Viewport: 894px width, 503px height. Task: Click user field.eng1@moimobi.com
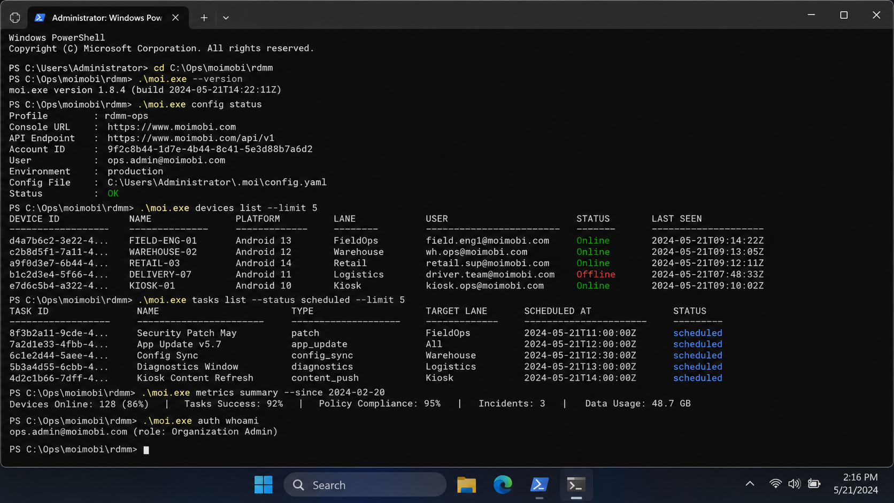[488, 241]
